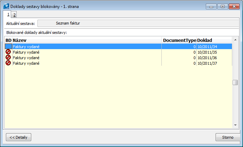This screenshot has width=243, height=147.
Task: Click the DocumentType value 0 in row 10/2011/37
Action: [194, 63]
